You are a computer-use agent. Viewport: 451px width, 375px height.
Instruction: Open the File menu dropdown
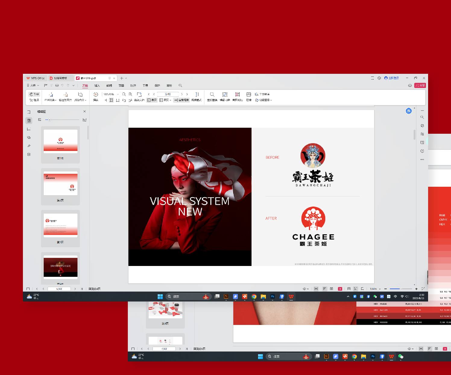(x=33, y=86)
